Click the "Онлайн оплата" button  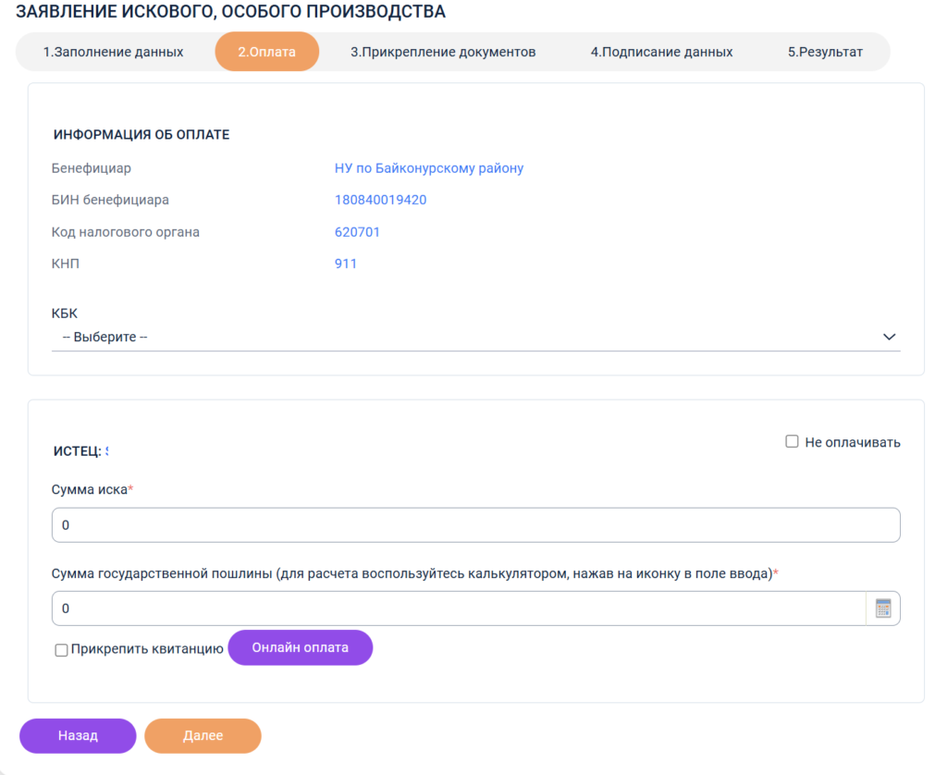pos(301,647)
